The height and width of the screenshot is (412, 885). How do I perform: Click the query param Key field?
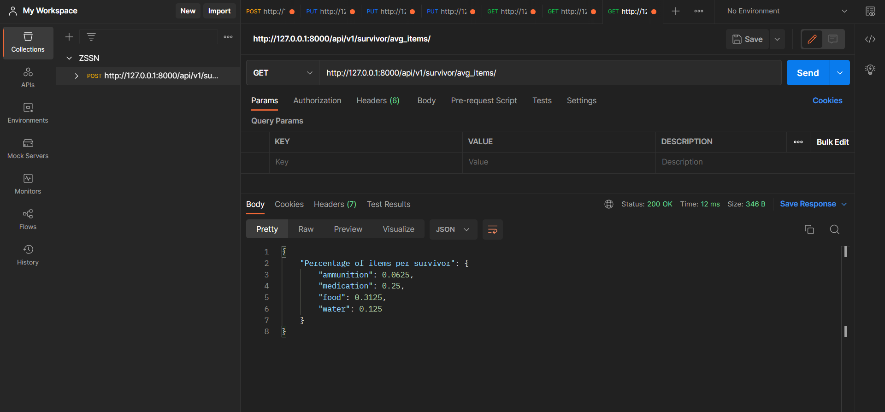click(x=366, y=162)
